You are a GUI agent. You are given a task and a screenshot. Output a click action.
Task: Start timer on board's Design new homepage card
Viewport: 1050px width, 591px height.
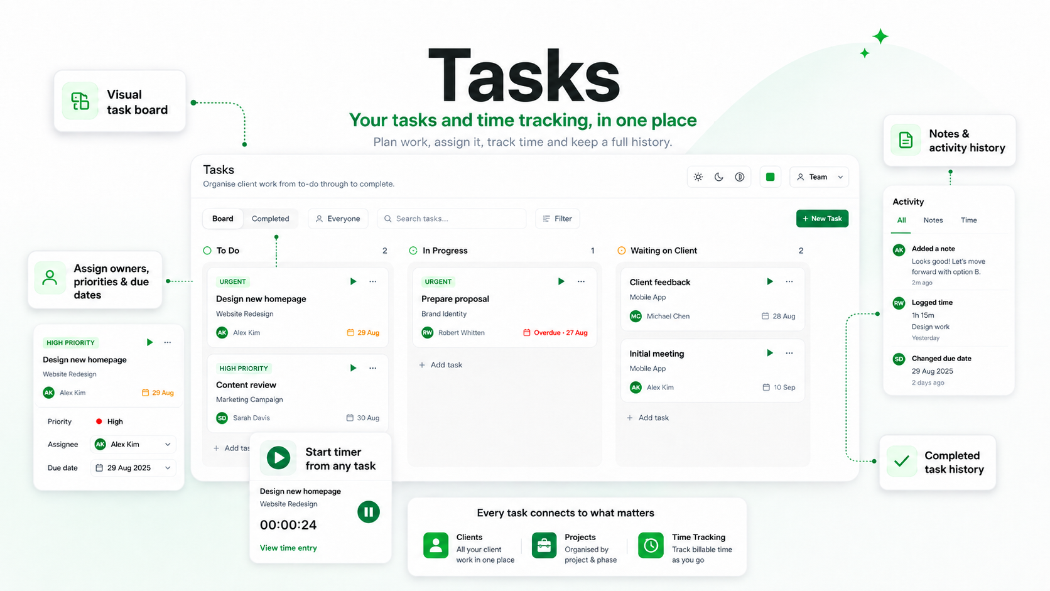[x=353, y=281]
